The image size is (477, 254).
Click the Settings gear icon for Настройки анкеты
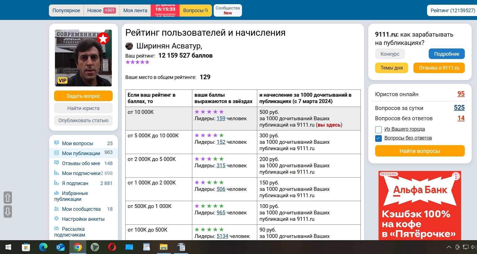pos(57,219)
